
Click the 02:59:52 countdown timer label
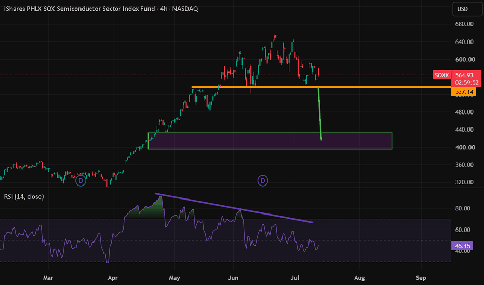[x=466, y=83]
